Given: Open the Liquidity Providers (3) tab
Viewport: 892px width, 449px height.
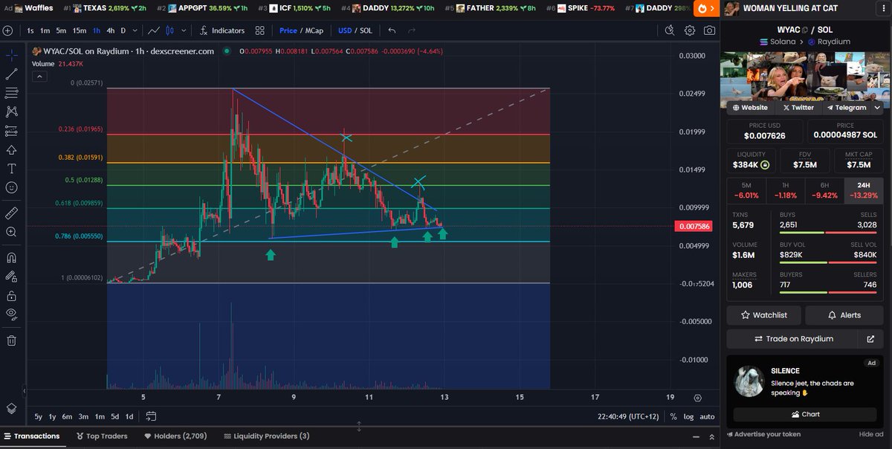Looking at the screenshot, I should (x=267, y=436).
